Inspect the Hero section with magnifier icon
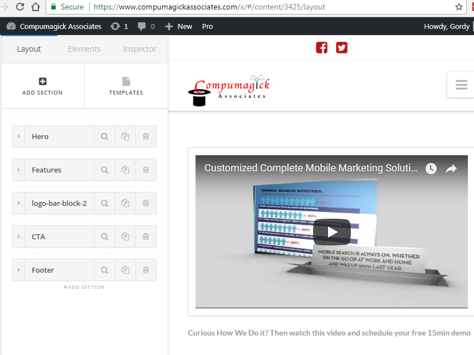 click(x=105, y=136)
